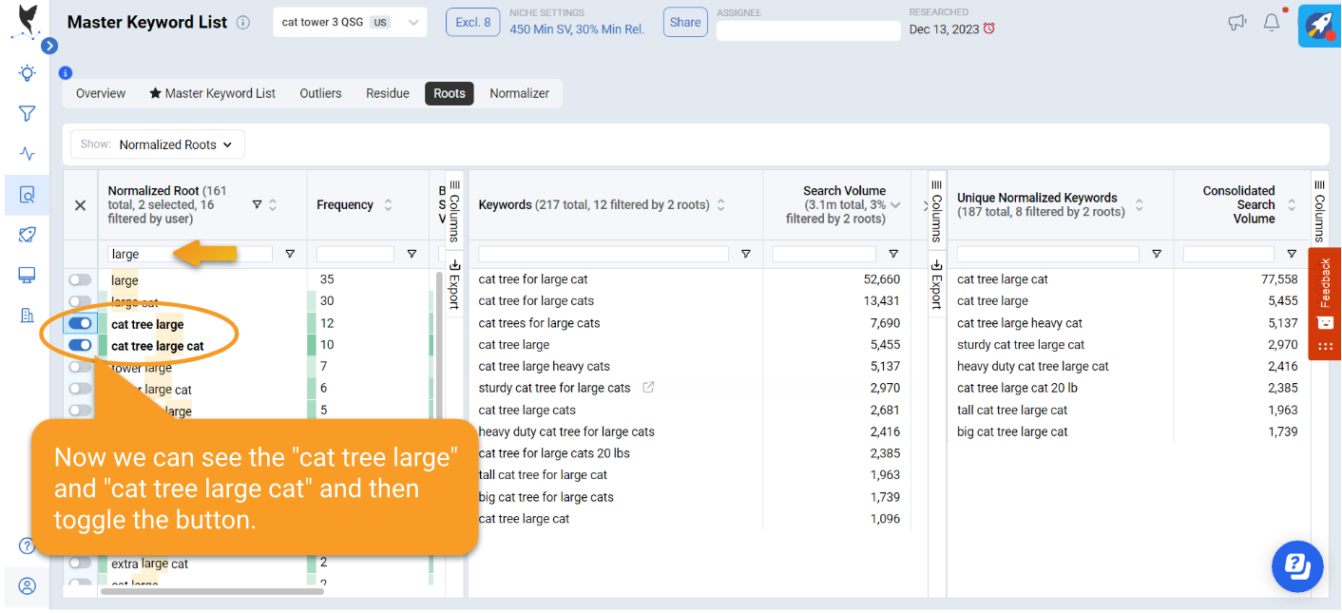Toggle off the 'cat tree large' root

click(x=81, y=323)
